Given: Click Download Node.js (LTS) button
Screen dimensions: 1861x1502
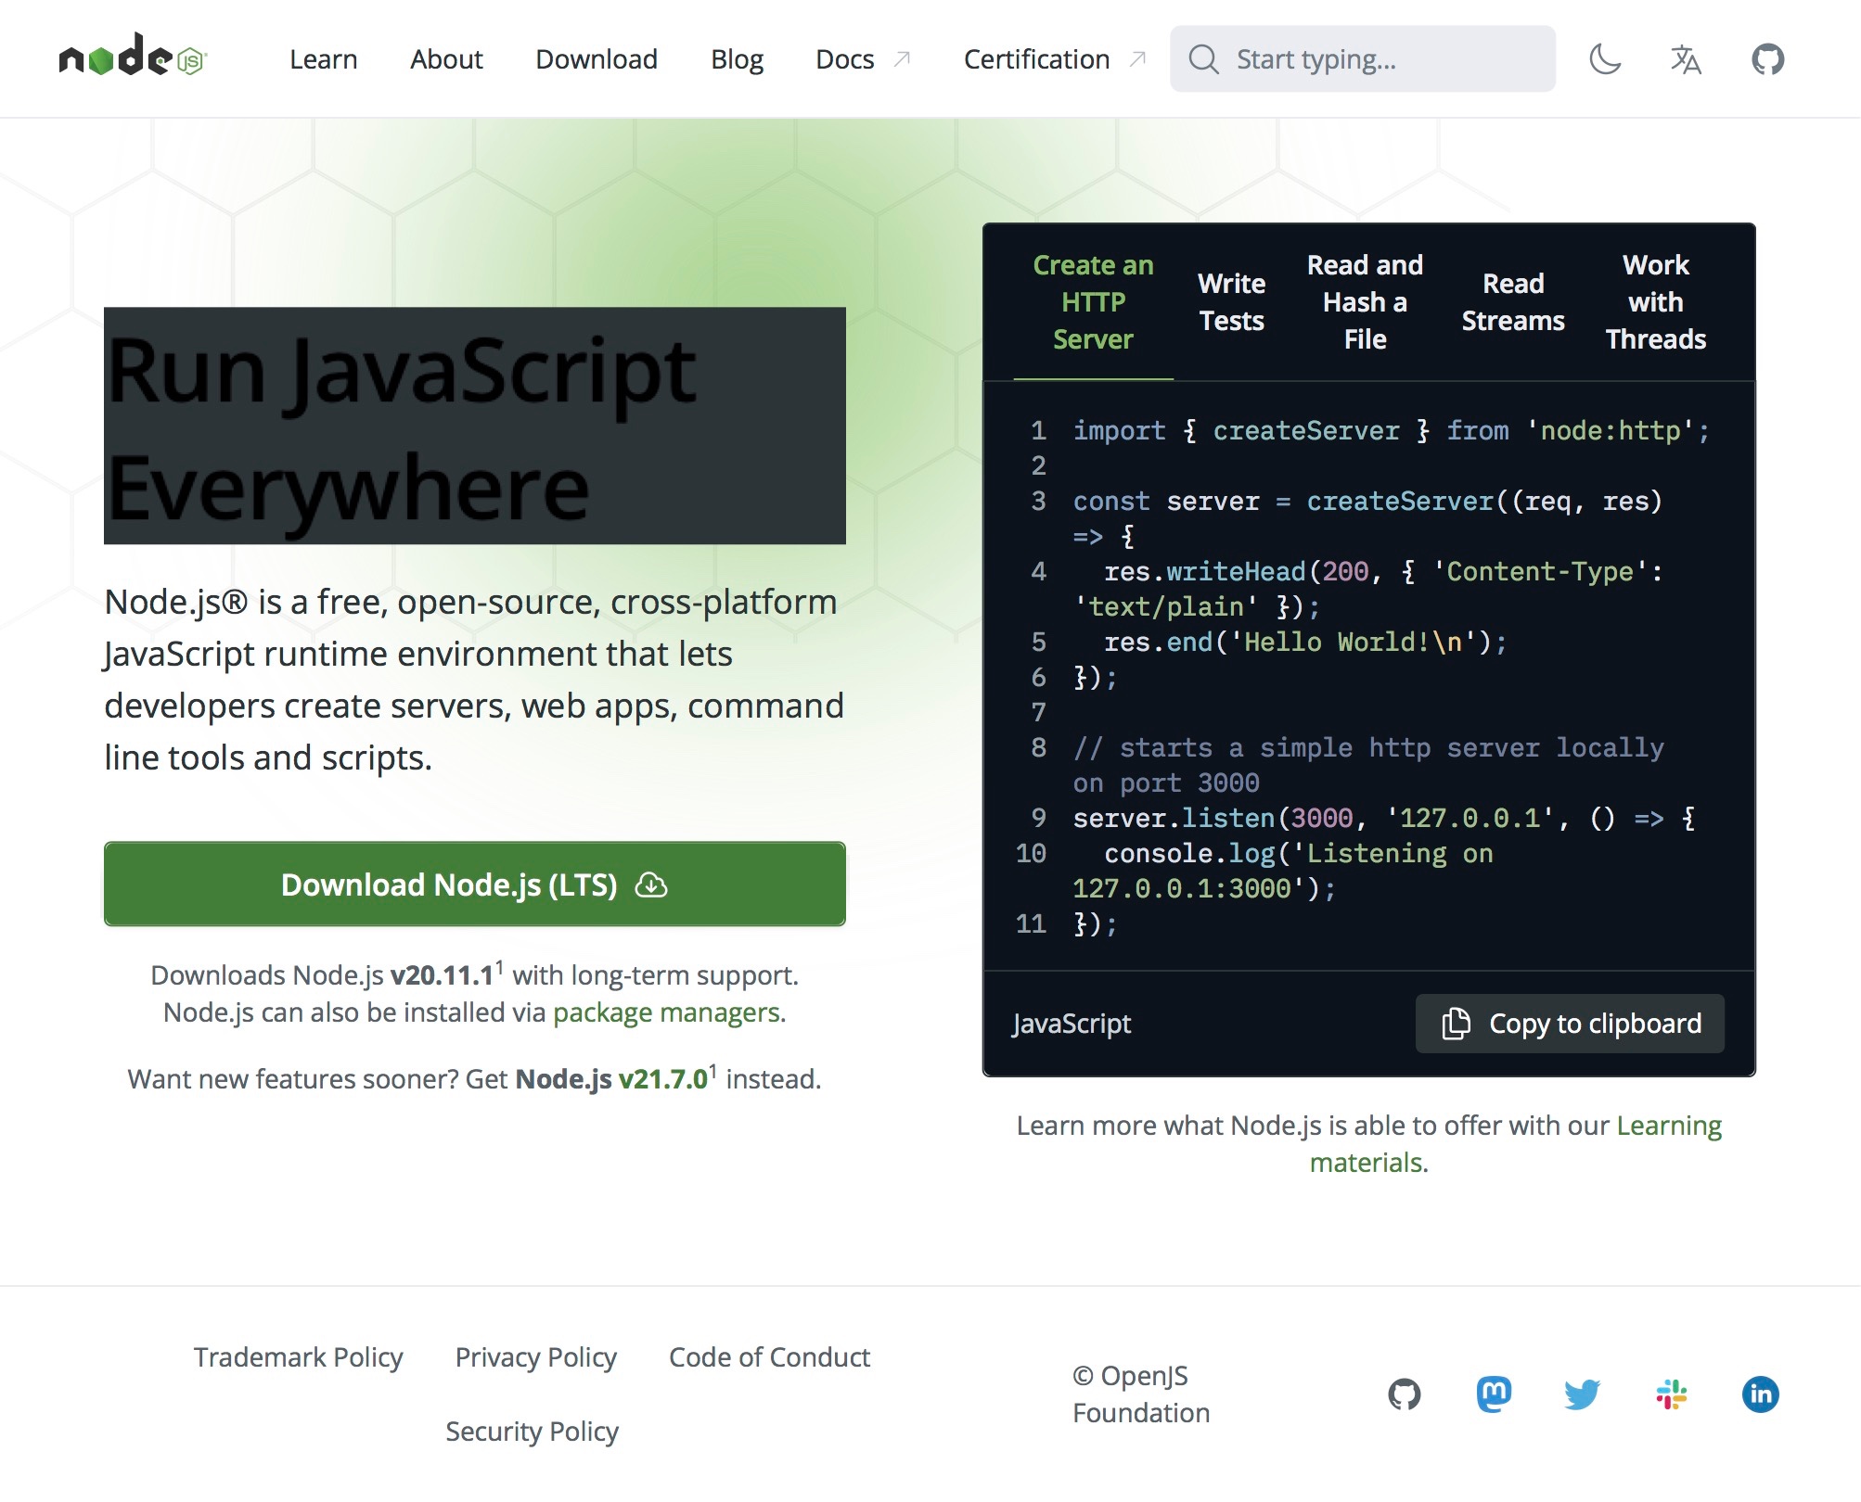Looking at the screenshot, I should (x=474, y=884).
